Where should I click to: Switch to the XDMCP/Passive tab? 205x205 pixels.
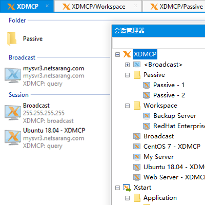coord(174,6)
